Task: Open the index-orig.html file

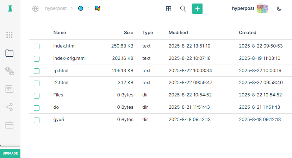Action: 69,58
